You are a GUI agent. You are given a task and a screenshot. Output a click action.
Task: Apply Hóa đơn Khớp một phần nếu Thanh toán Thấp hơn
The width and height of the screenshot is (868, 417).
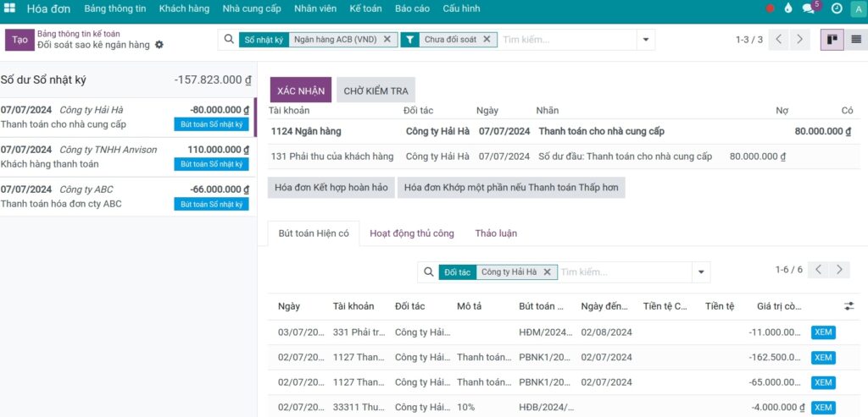click(511, 187)
